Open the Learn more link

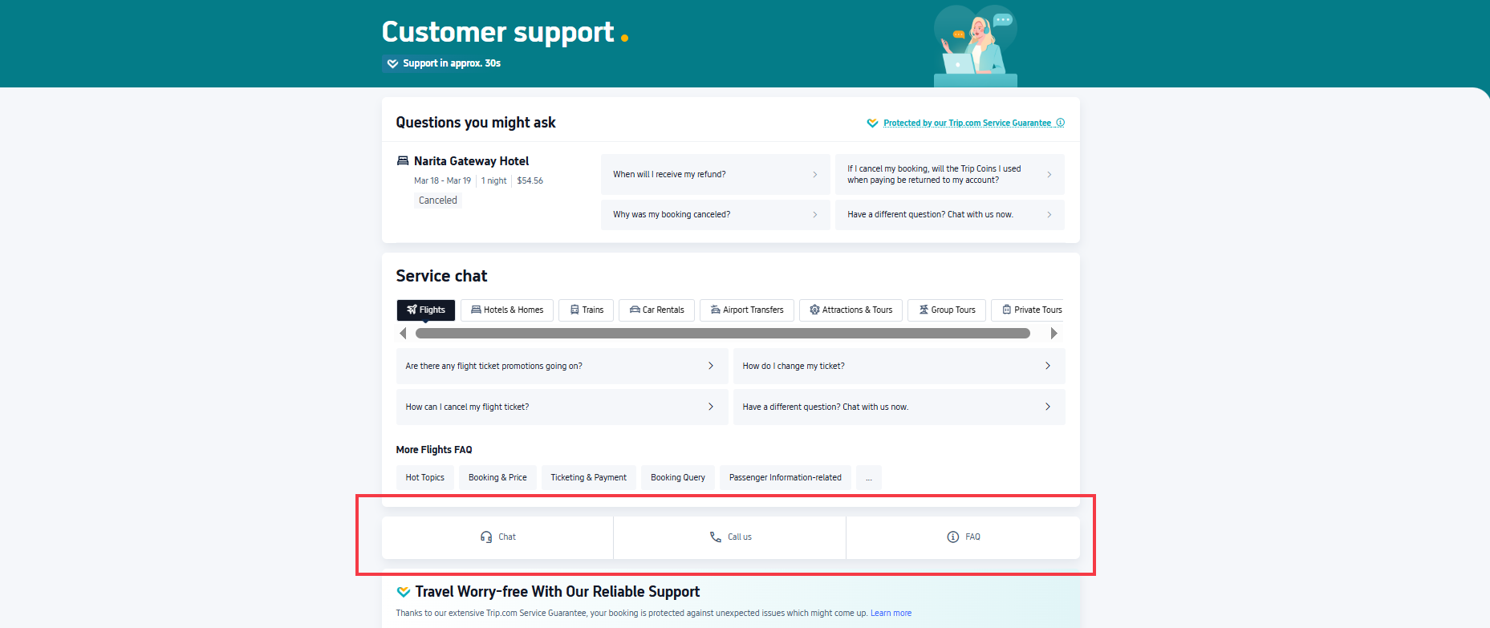point(891,612)
